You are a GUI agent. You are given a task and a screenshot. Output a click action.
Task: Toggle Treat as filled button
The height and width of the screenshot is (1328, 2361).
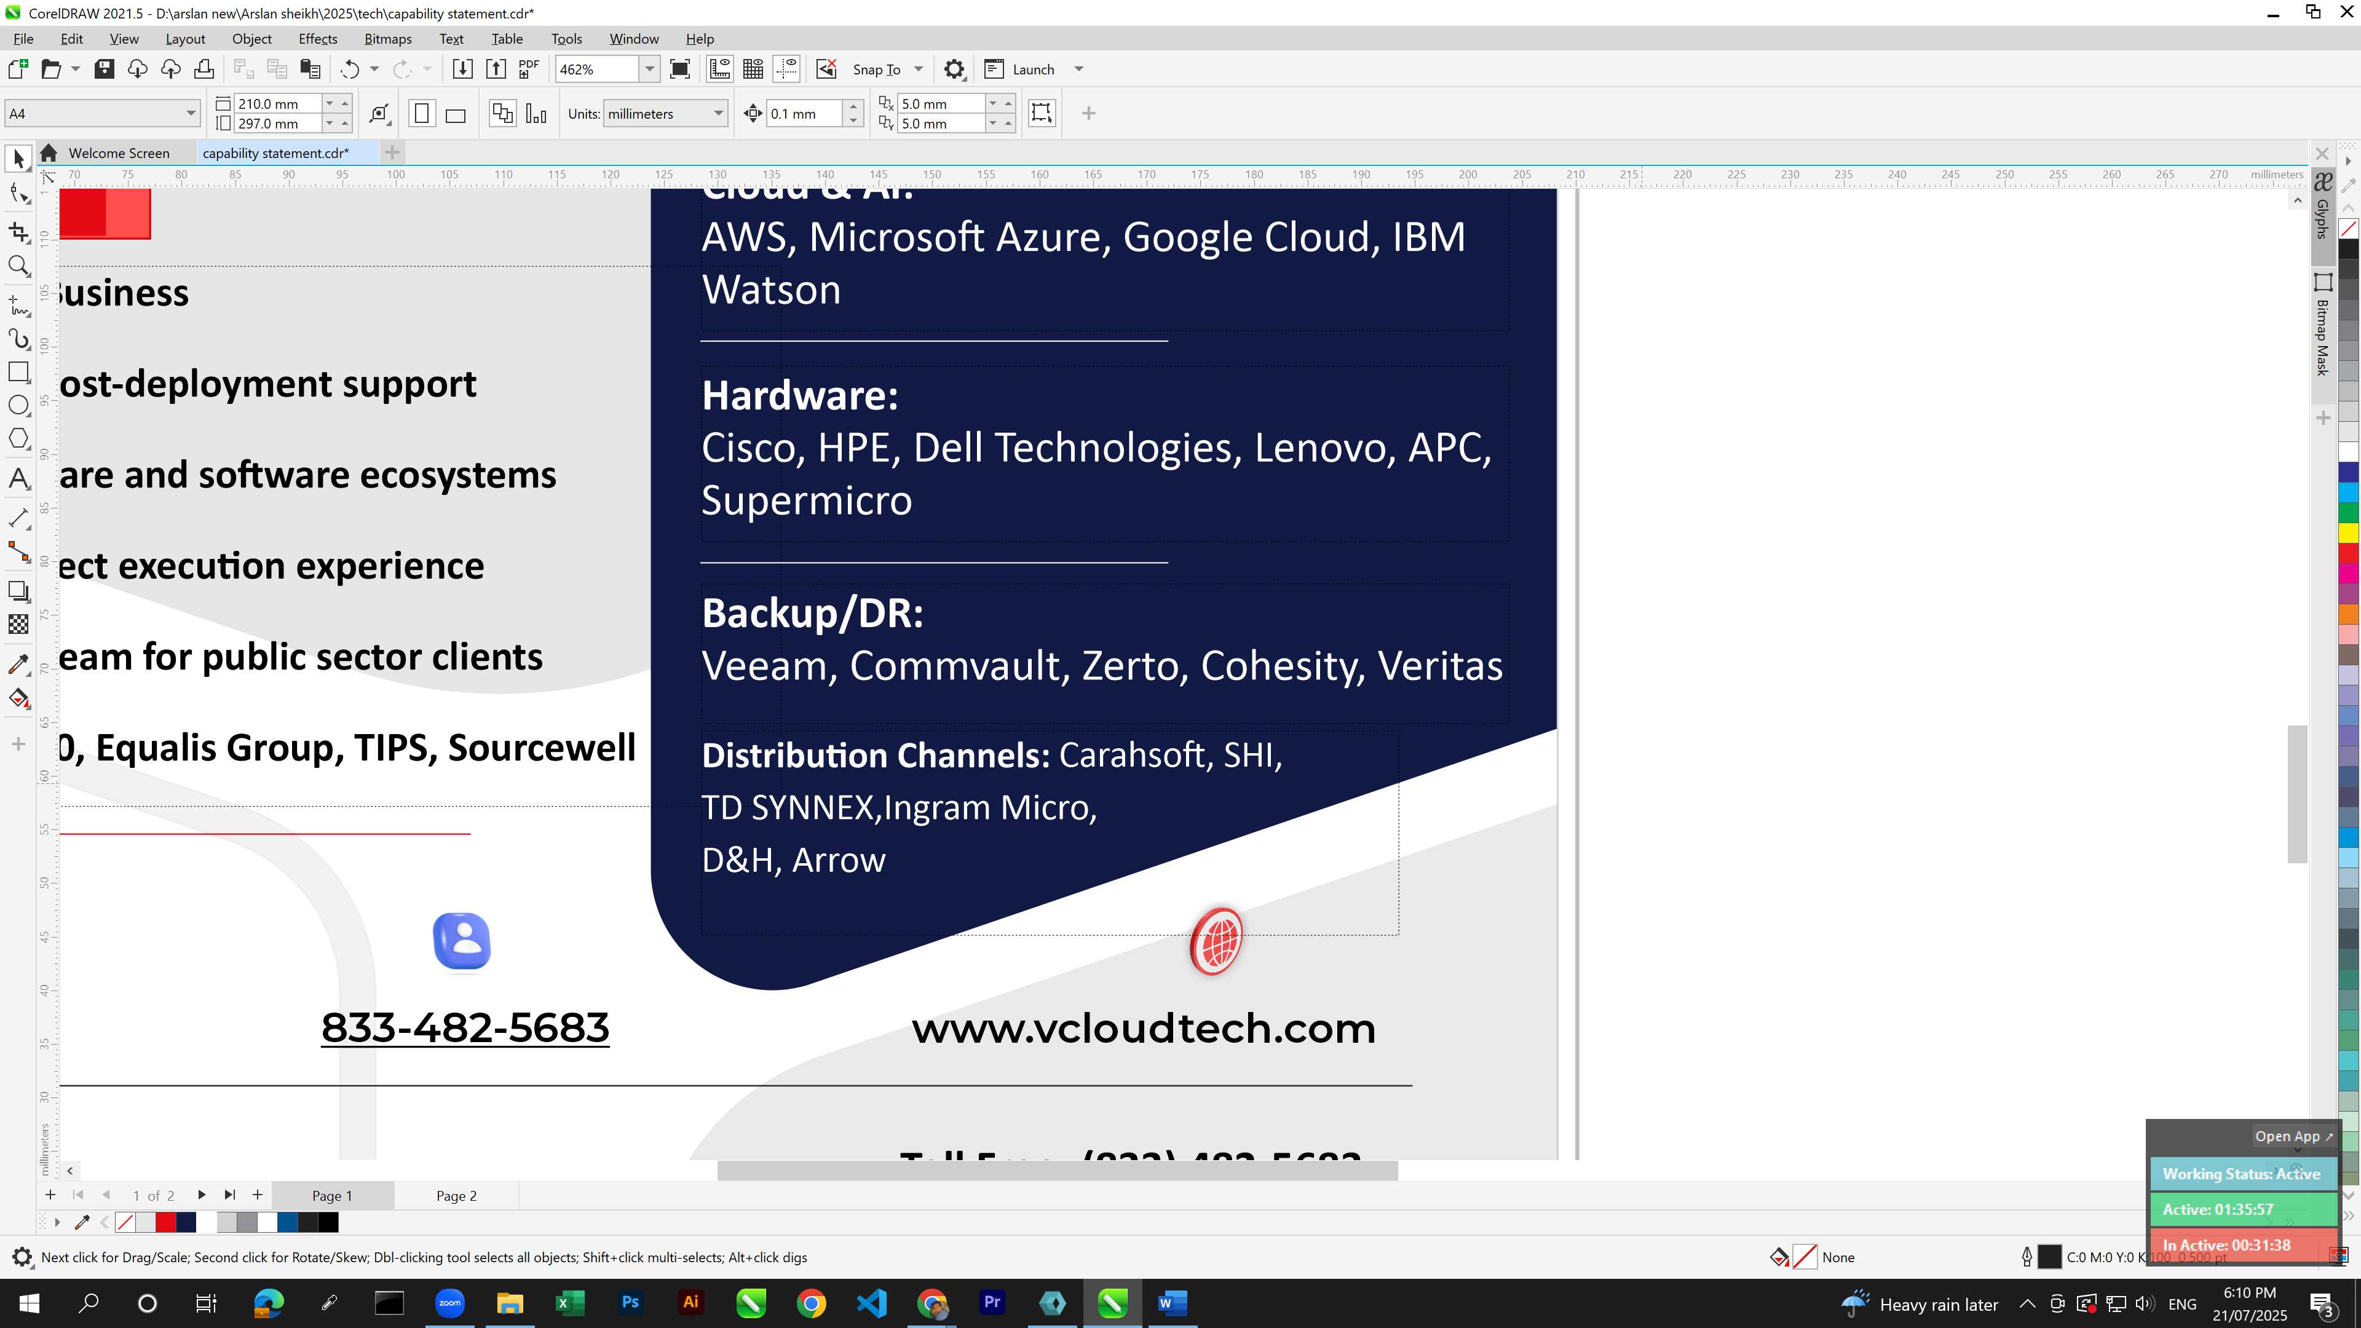pyautogui.click(x=1042, y=113)
